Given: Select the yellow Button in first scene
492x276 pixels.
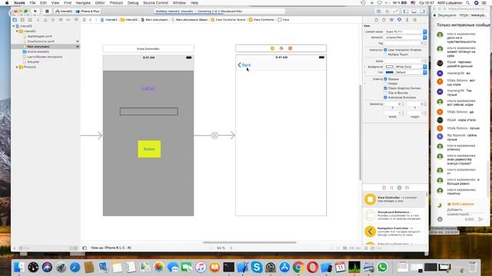Looking at the screenshot, I should click(x=149, y=149).
